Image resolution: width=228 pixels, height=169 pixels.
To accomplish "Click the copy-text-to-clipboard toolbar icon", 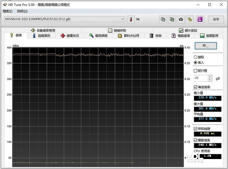I will (x=163, y=19).
